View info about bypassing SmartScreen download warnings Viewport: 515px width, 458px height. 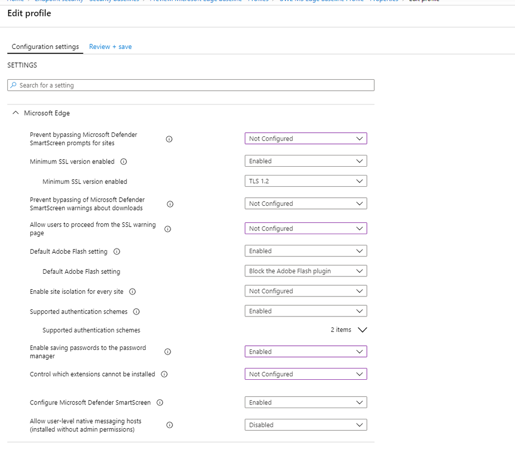[170, 204]
